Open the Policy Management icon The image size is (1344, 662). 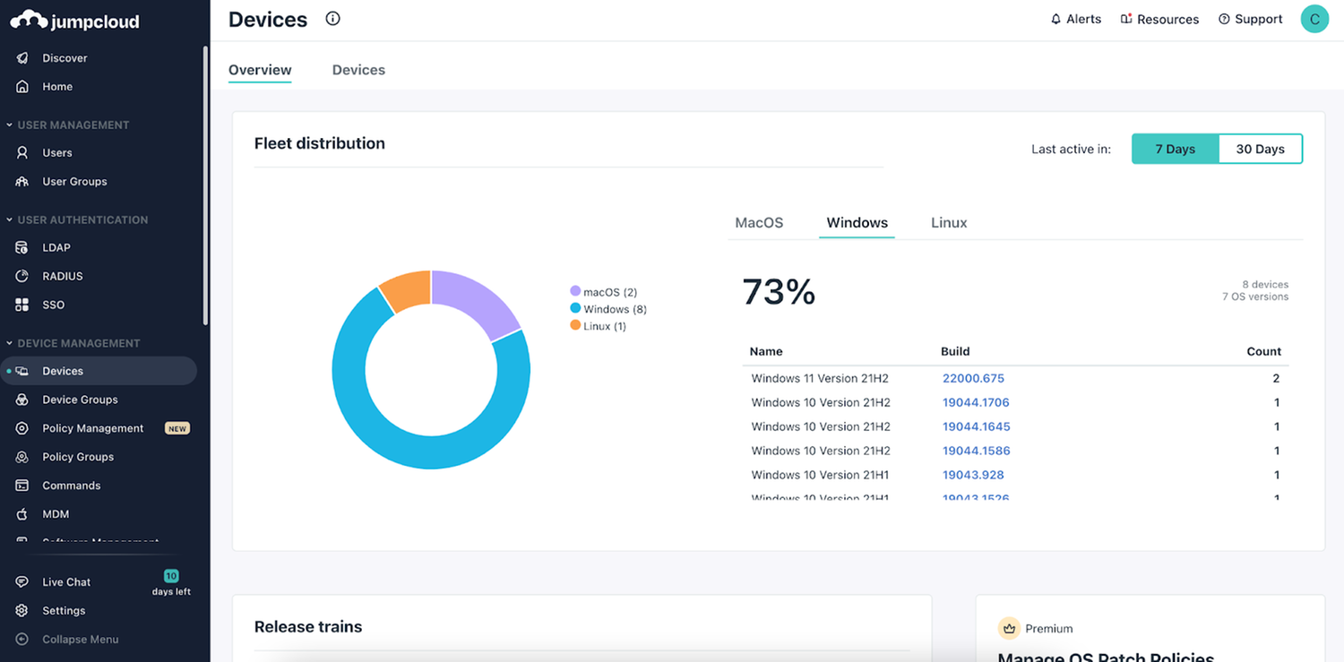(22, 429)
